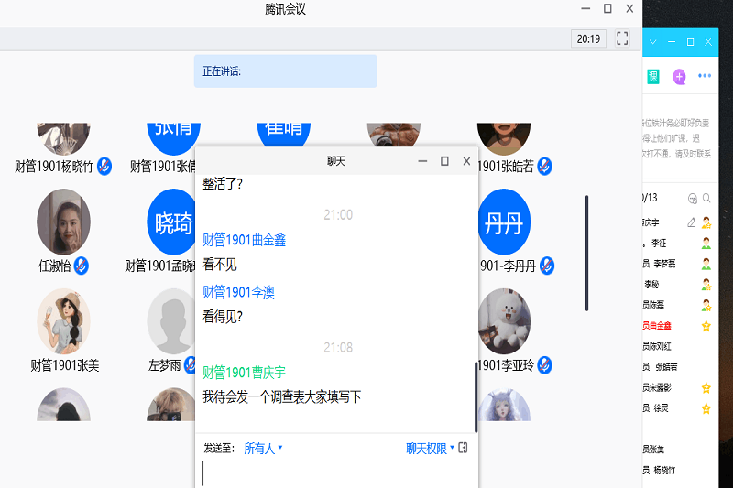Click the mute icon beside 1901张皓若

(544, 167)
